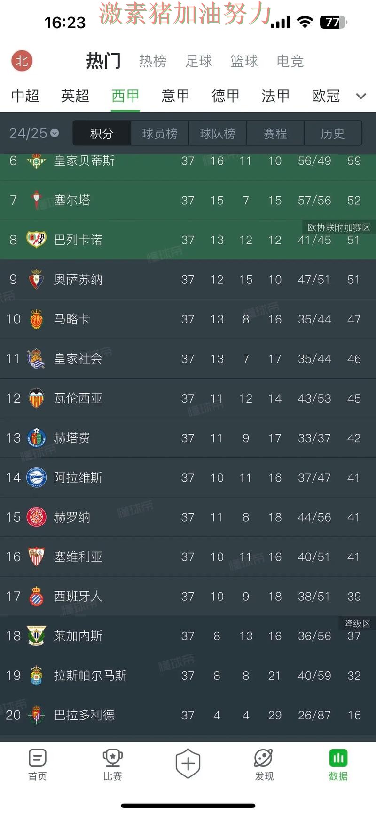Switch to the 球员榜 tab

coord(159,133)
